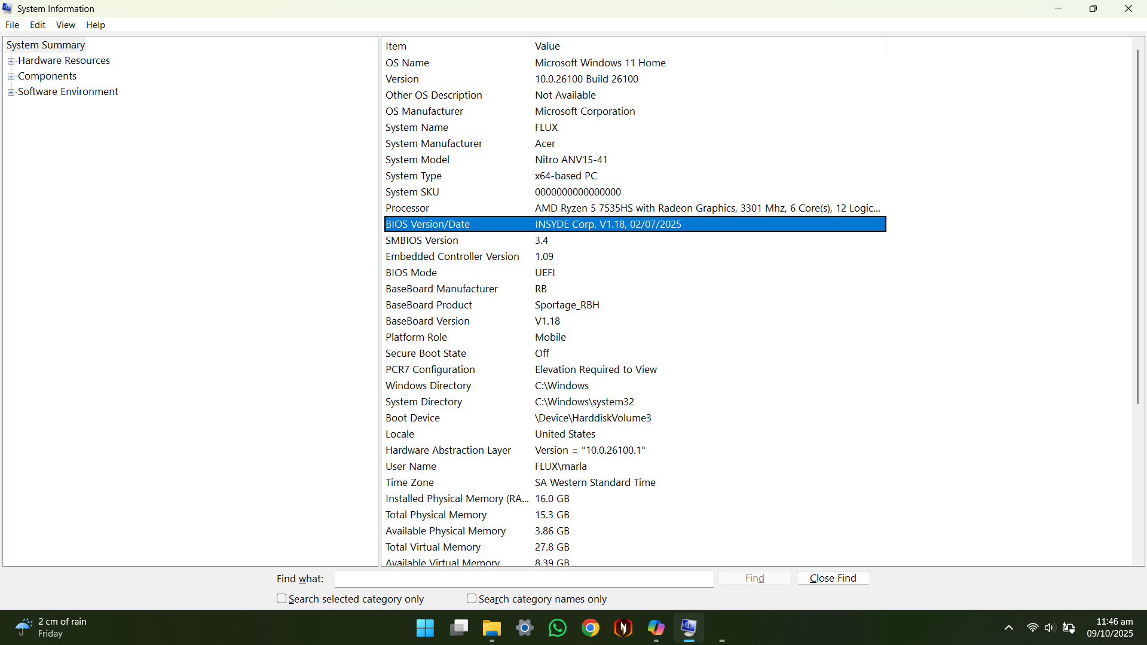Open the Settings gear on the taskbar
Viewport: 1147px width, 645px height.
click(525, 628)
